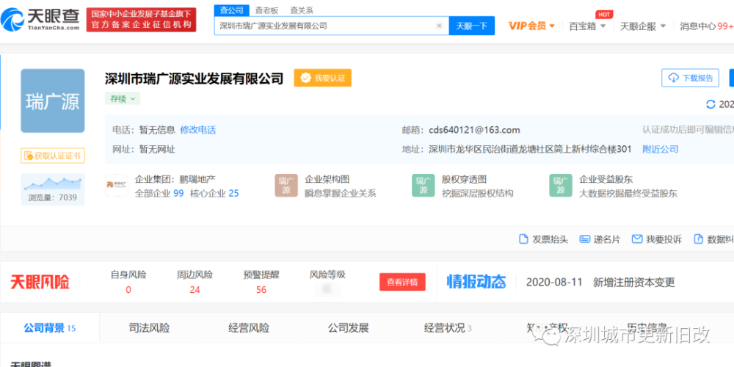
Task: Click the 风险等级 label
Action: tap(327, 275)
